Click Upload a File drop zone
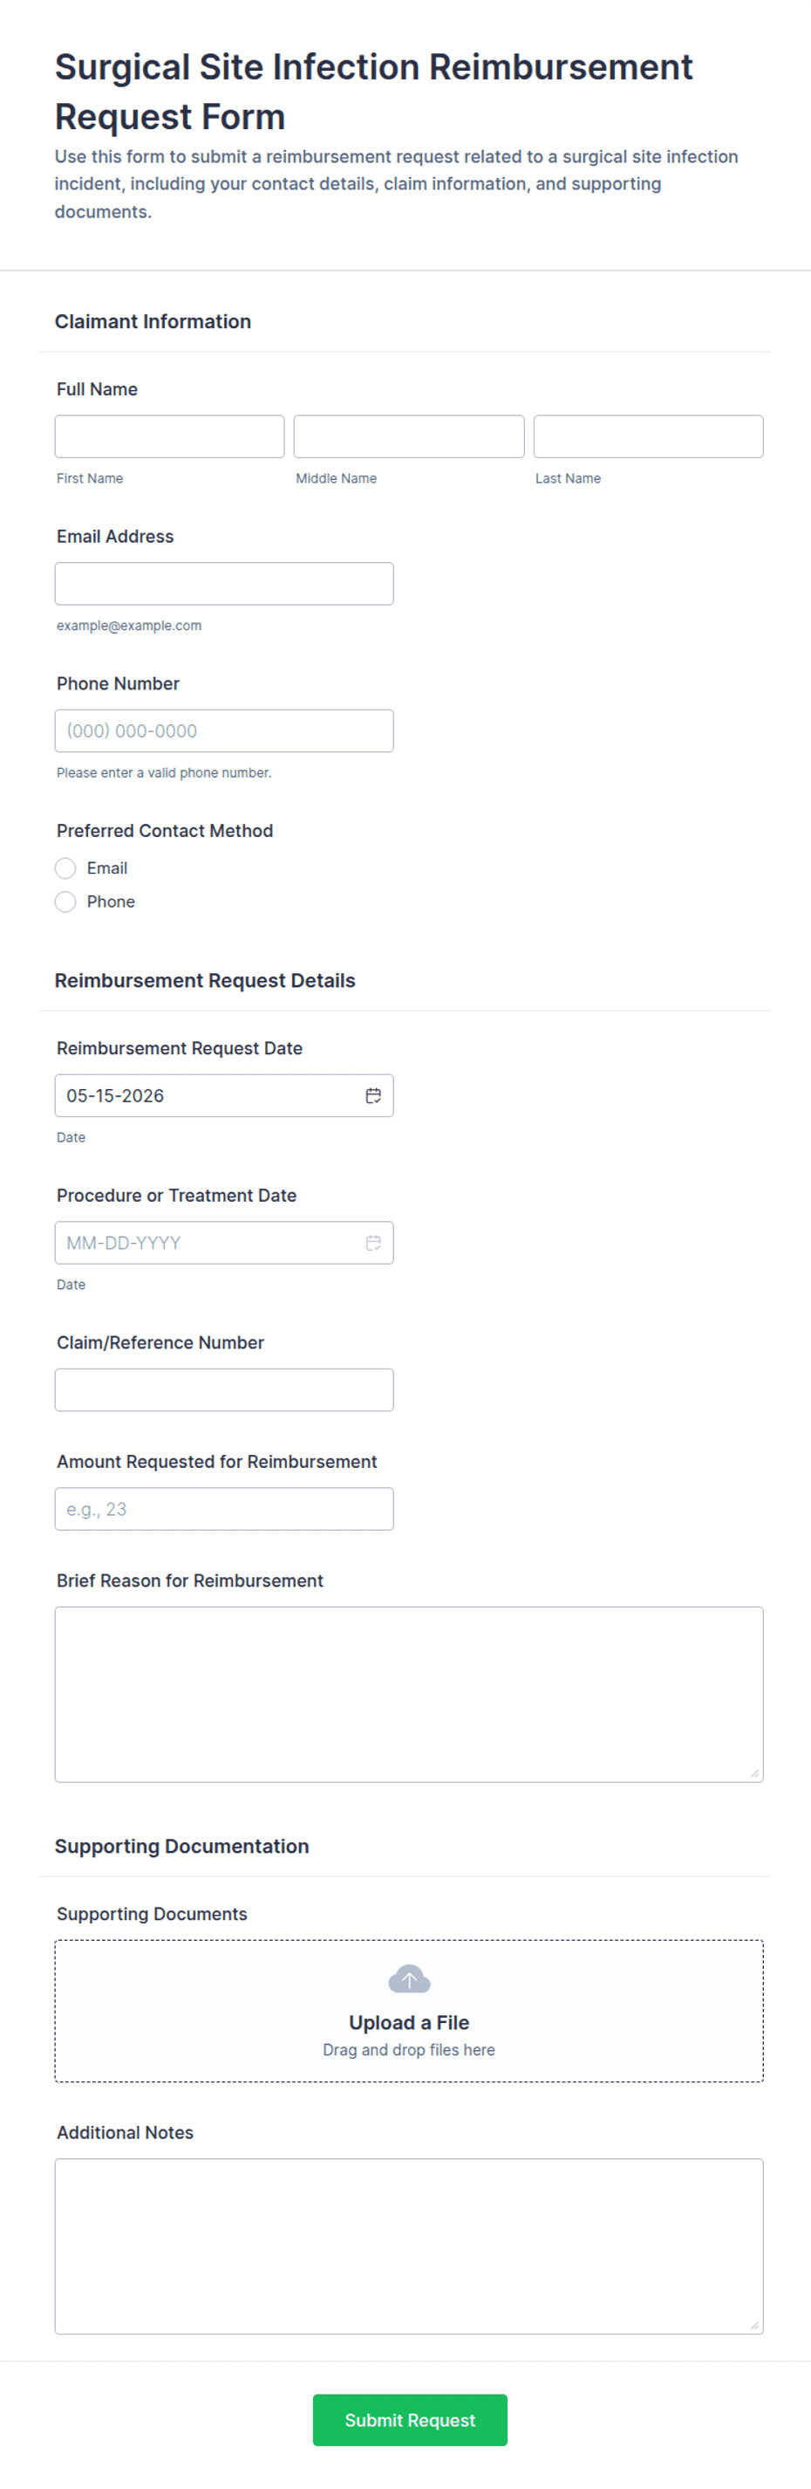The width and height of the screenshot is (811, 2489). pos(409,2010)
